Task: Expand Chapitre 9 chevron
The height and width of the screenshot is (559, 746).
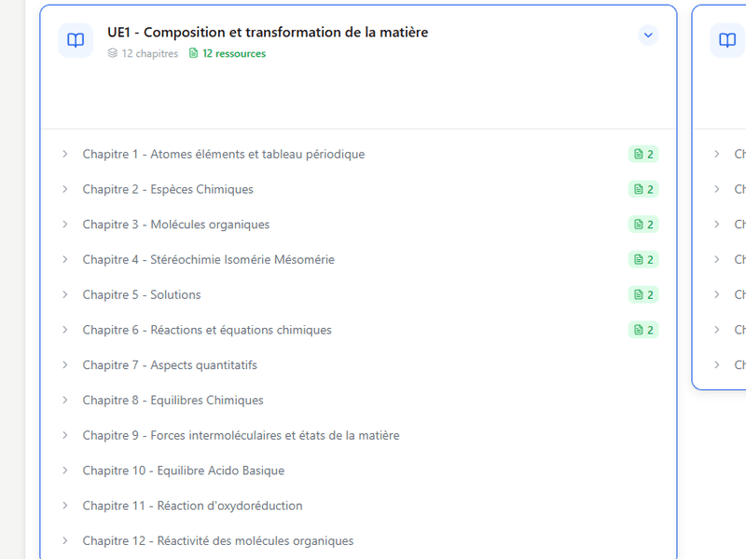Action: (x=65, y=435)
